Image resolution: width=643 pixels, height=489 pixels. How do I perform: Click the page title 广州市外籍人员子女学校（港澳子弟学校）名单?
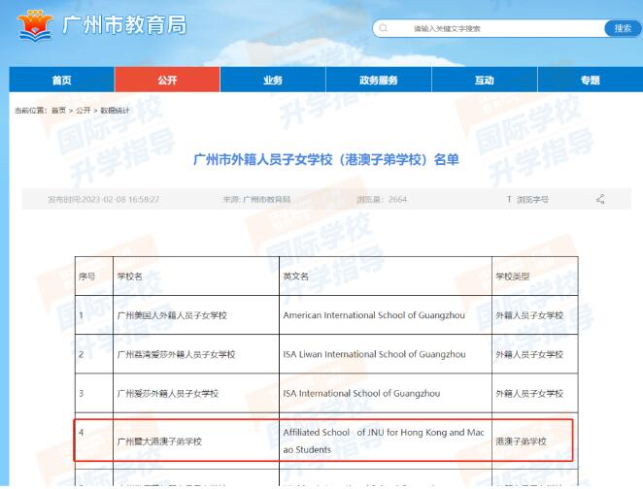(326, 159)
